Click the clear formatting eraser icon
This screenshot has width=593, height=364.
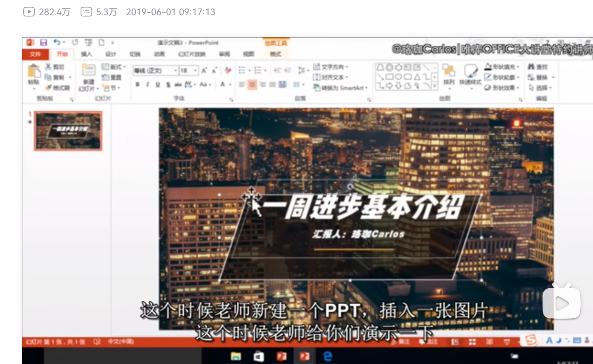(228, 70)
